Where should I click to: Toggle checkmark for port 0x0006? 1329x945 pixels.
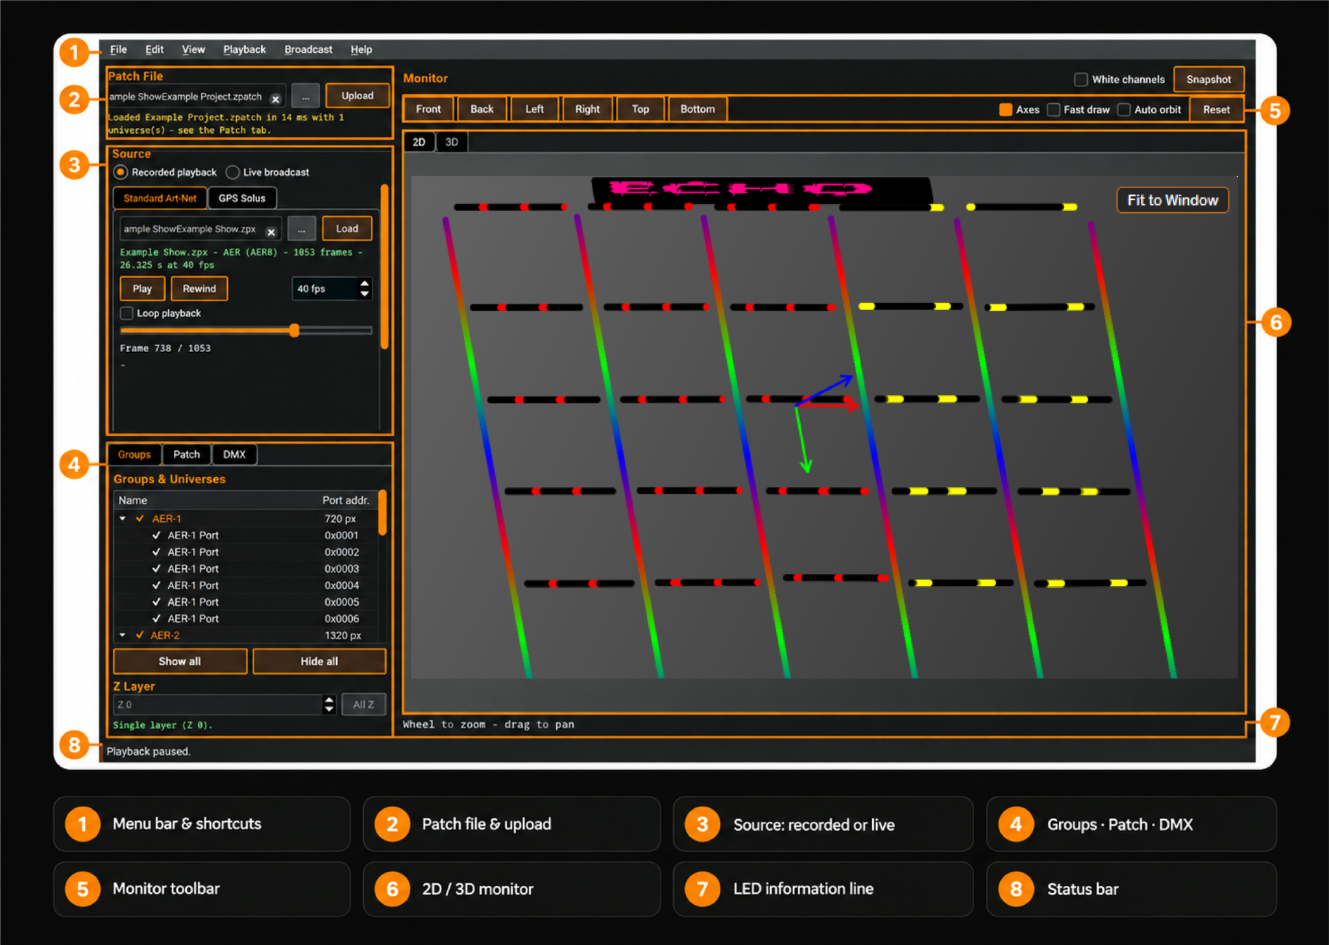(x=156, y=619)
